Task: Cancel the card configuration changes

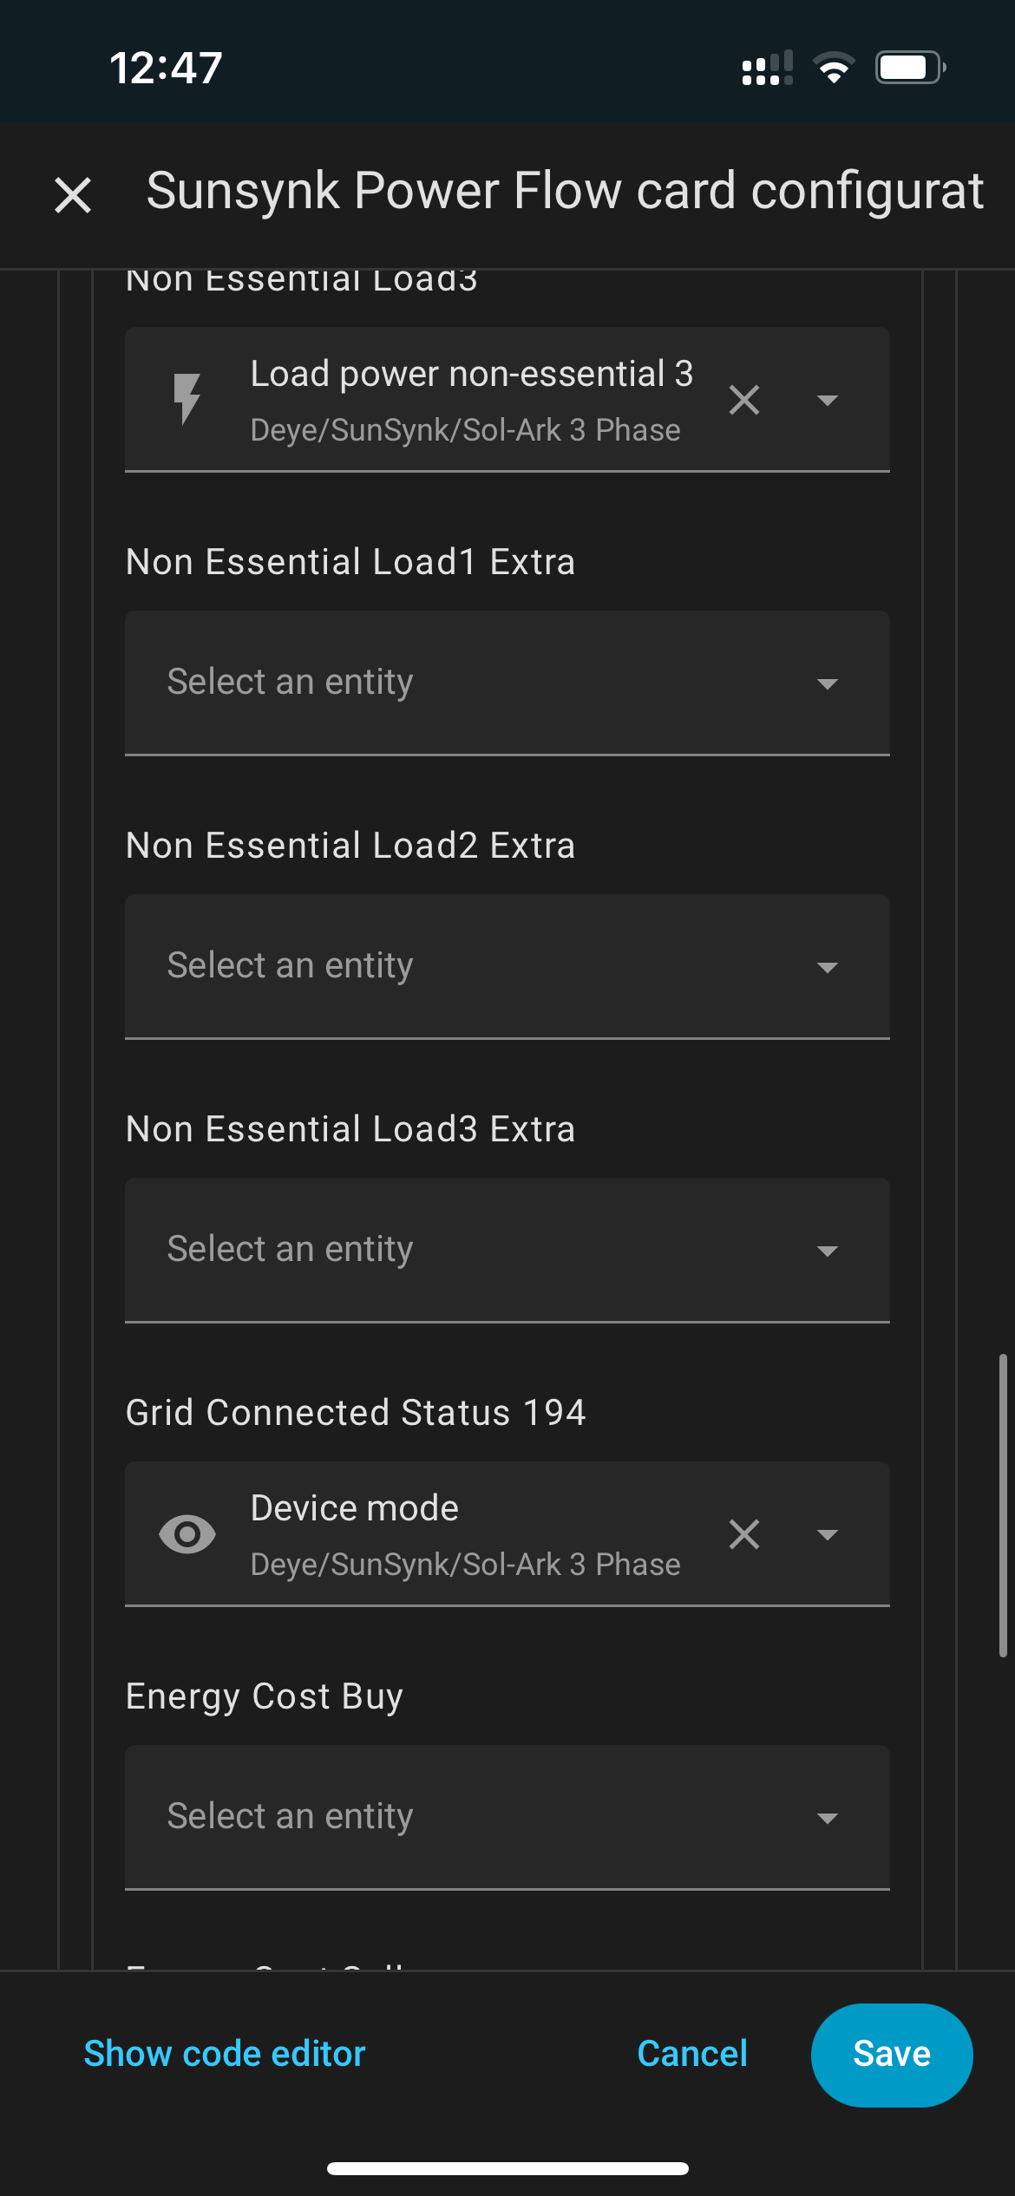Action: [x=692, y=2054]
